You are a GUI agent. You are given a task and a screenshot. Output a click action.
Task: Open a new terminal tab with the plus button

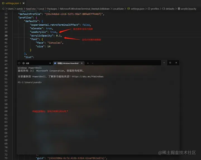point(88,63)
